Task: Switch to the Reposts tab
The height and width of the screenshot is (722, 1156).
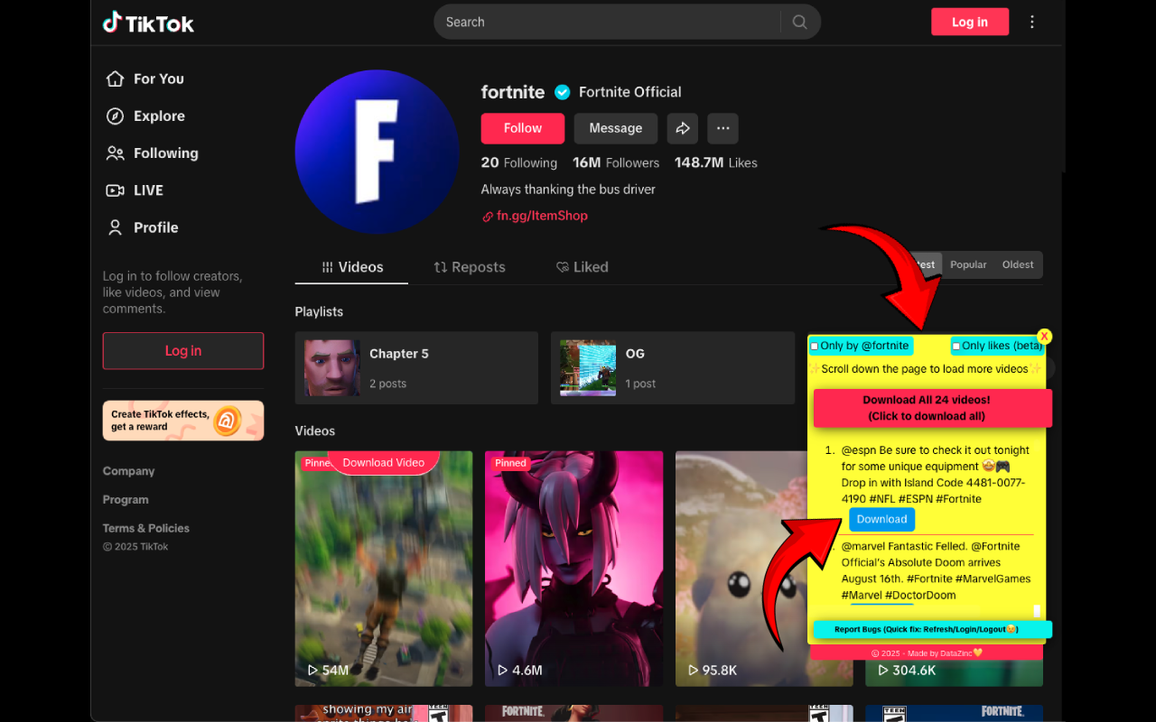Action: 469,267
